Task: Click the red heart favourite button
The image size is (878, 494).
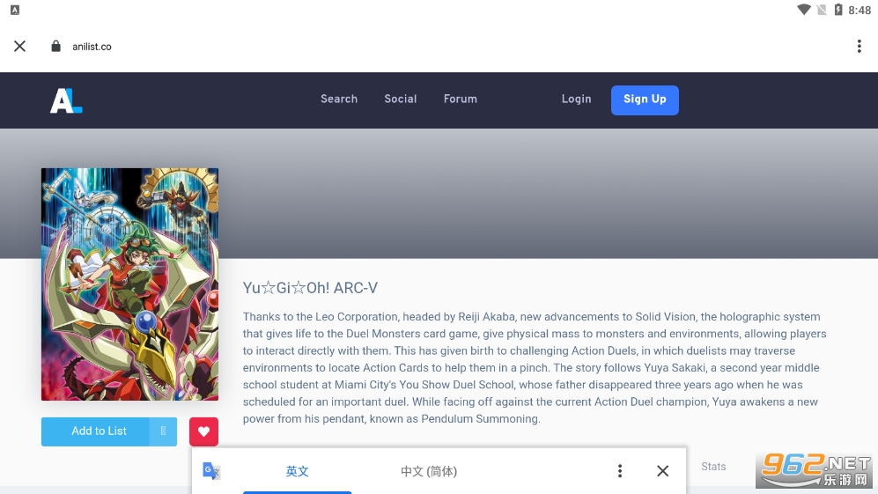Action: pos(203,431)
